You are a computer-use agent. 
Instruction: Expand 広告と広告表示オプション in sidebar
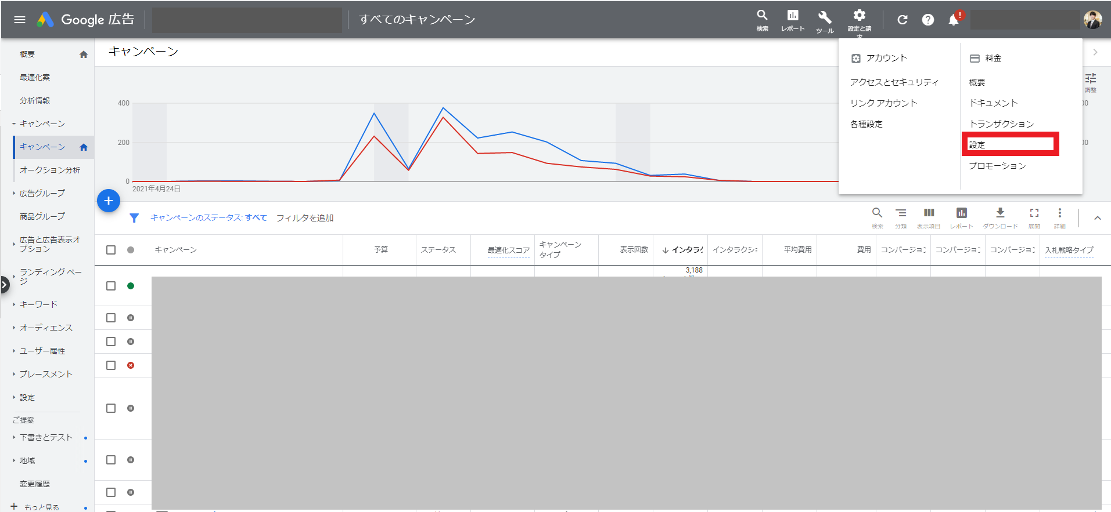click(14, 244)
